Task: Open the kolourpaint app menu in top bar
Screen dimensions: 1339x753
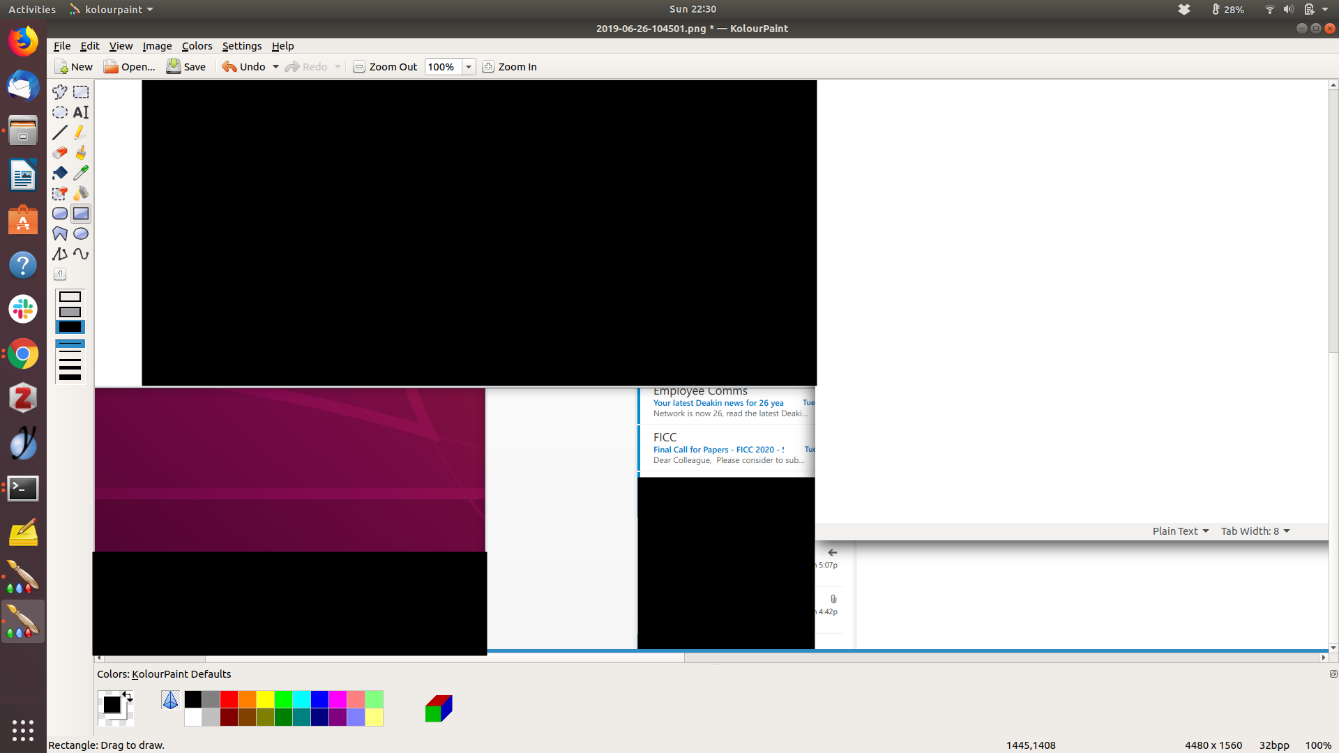Action: [x=112, y=10]
